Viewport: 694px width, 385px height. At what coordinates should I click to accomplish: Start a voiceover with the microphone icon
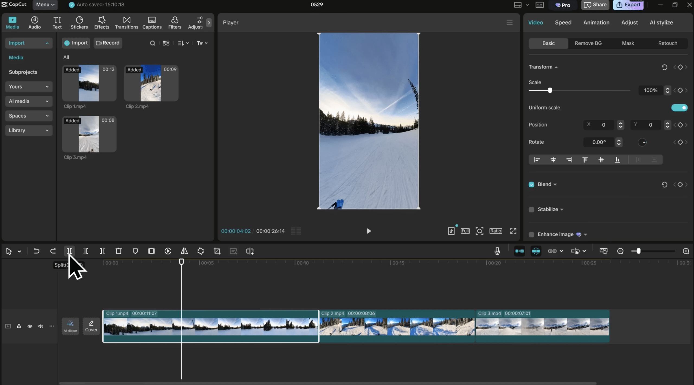[497, 251]
